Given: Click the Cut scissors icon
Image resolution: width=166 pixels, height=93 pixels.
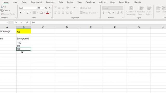Looking at the screenshot, I should pyautogui.click(x=2, y=7).
